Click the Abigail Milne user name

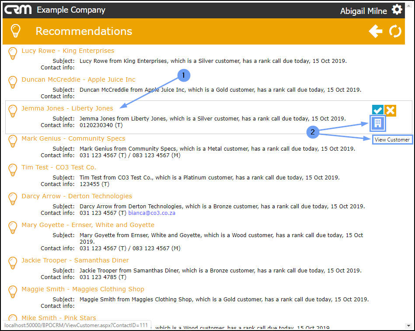pyautogui.click(x=363, y=11)
